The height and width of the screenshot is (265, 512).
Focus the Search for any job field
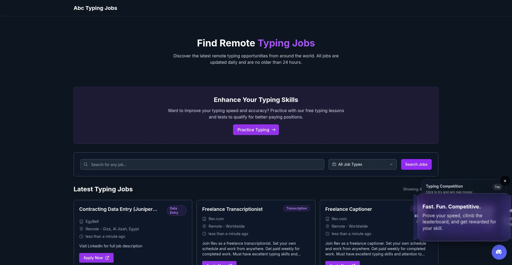[202, 164]
